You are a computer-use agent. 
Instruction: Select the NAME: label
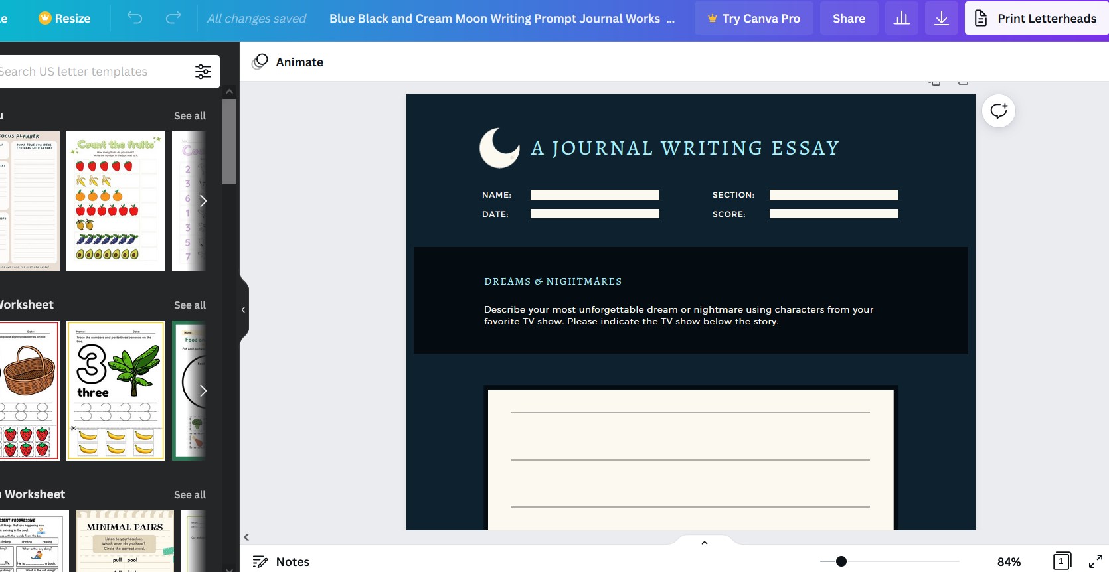click(x=497, y=195)
